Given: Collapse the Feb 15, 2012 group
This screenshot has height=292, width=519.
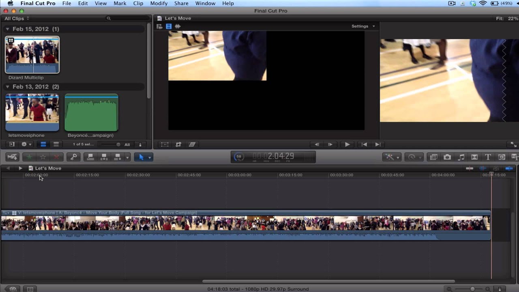Looking at the screenshot, I should click(7, 29).
